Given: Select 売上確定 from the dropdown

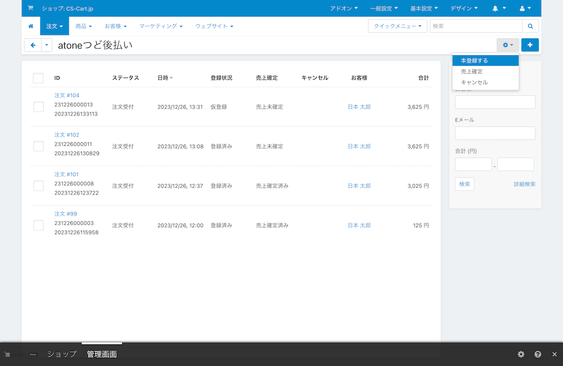Looking at the screenshot, I should pos(485,72).
